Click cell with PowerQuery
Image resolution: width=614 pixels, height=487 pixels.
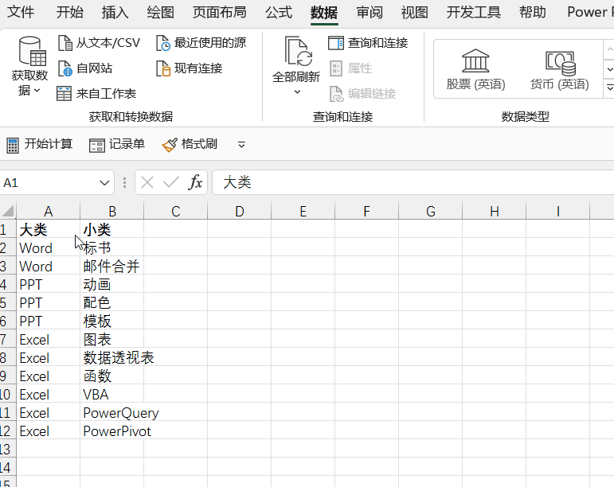pos(112,413)
